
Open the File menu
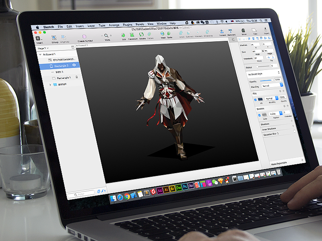click(x=60, y=27)
